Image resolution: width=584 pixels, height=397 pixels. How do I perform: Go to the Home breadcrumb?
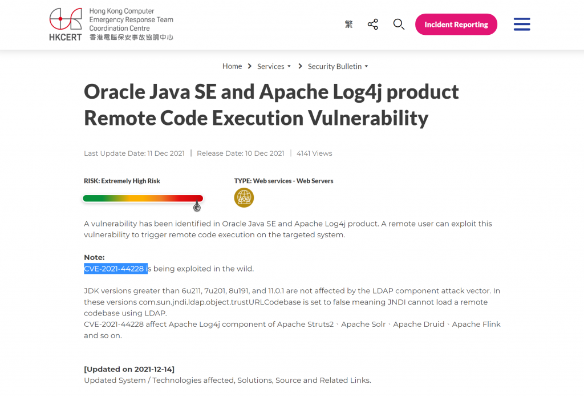pos(232,66)
